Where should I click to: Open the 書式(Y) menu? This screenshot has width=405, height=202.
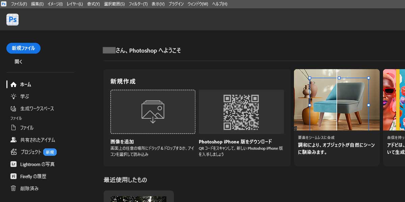point(93,4)
